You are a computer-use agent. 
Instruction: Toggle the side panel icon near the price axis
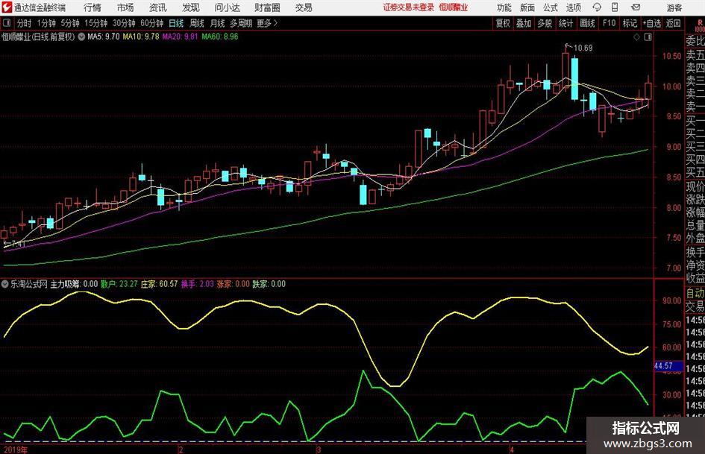[x=648, y=37]
